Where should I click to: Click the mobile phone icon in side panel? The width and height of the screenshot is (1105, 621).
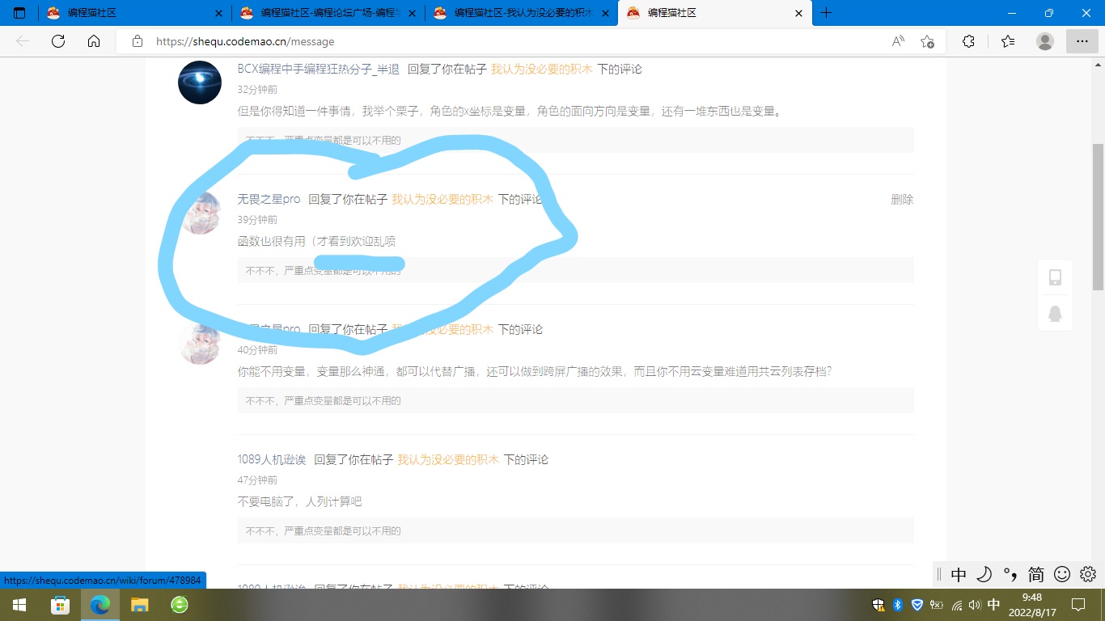point(1055,277)
